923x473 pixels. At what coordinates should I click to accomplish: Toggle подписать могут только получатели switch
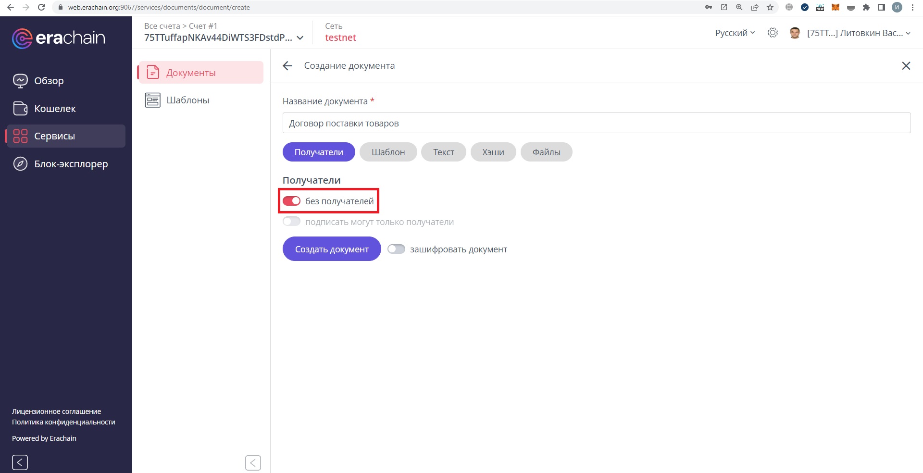click(x=291, y=222)
